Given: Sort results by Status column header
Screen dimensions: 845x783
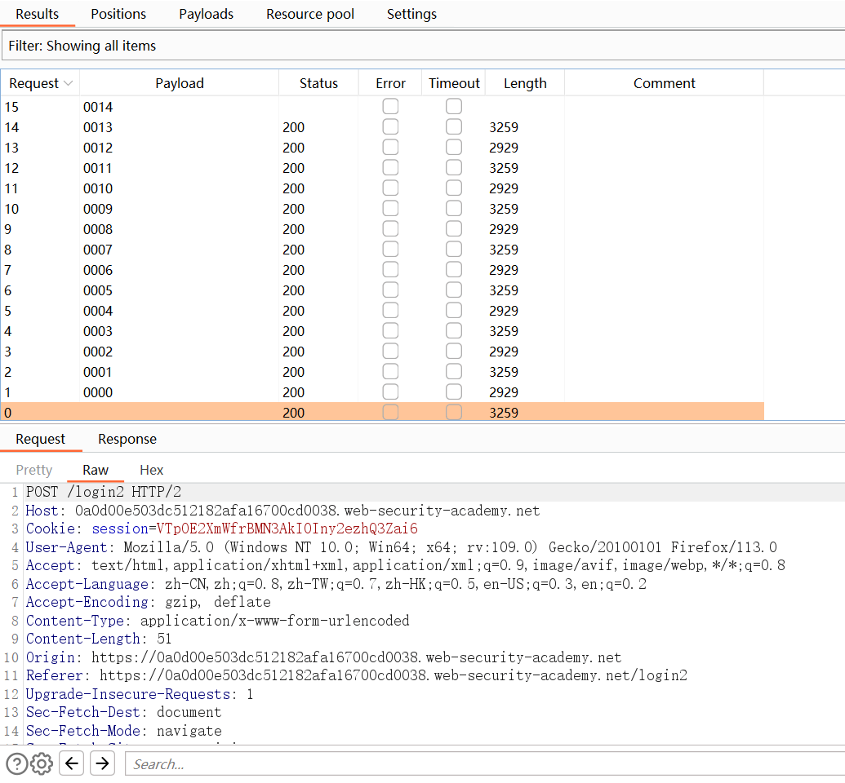Looking at the screenshot, I should pyautogui.click(x=318, y=83).
